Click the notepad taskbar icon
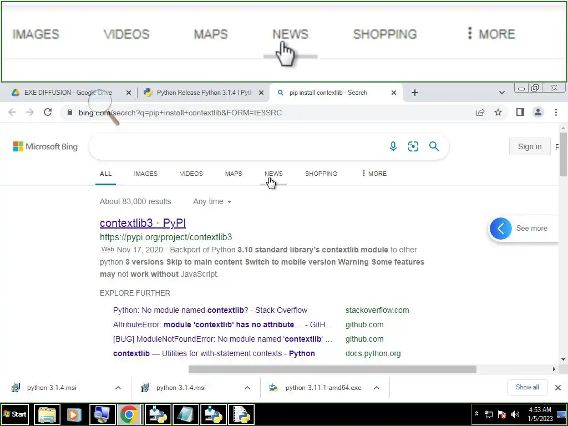Viewport: 568px width, 426px height. point(185,414)
